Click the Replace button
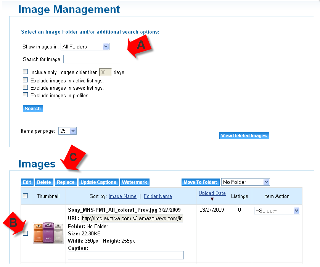Screen dimensions: 320x267 66,182
